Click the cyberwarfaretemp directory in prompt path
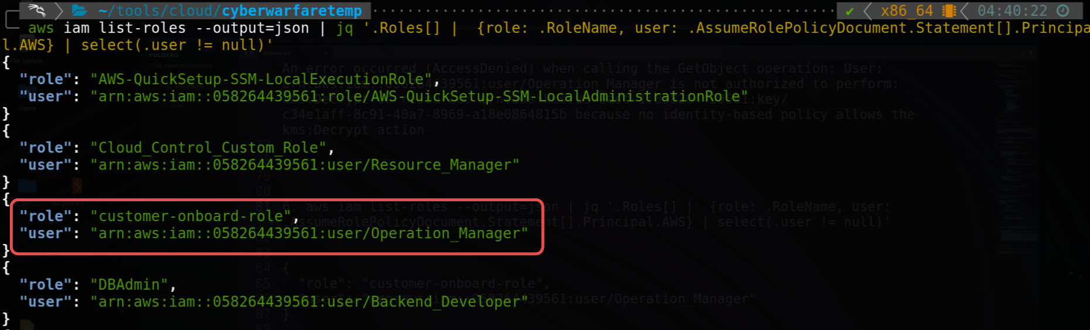Viewport: 1090px width, 330px height. 291,11
